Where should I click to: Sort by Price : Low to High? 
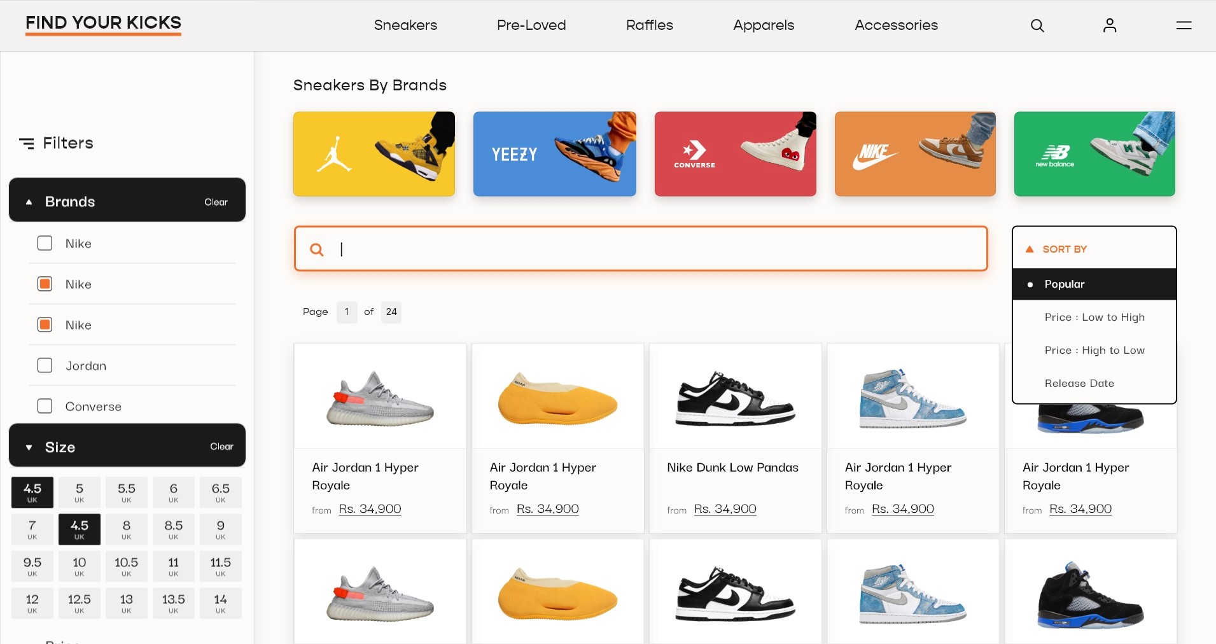tap(1094, 318)
